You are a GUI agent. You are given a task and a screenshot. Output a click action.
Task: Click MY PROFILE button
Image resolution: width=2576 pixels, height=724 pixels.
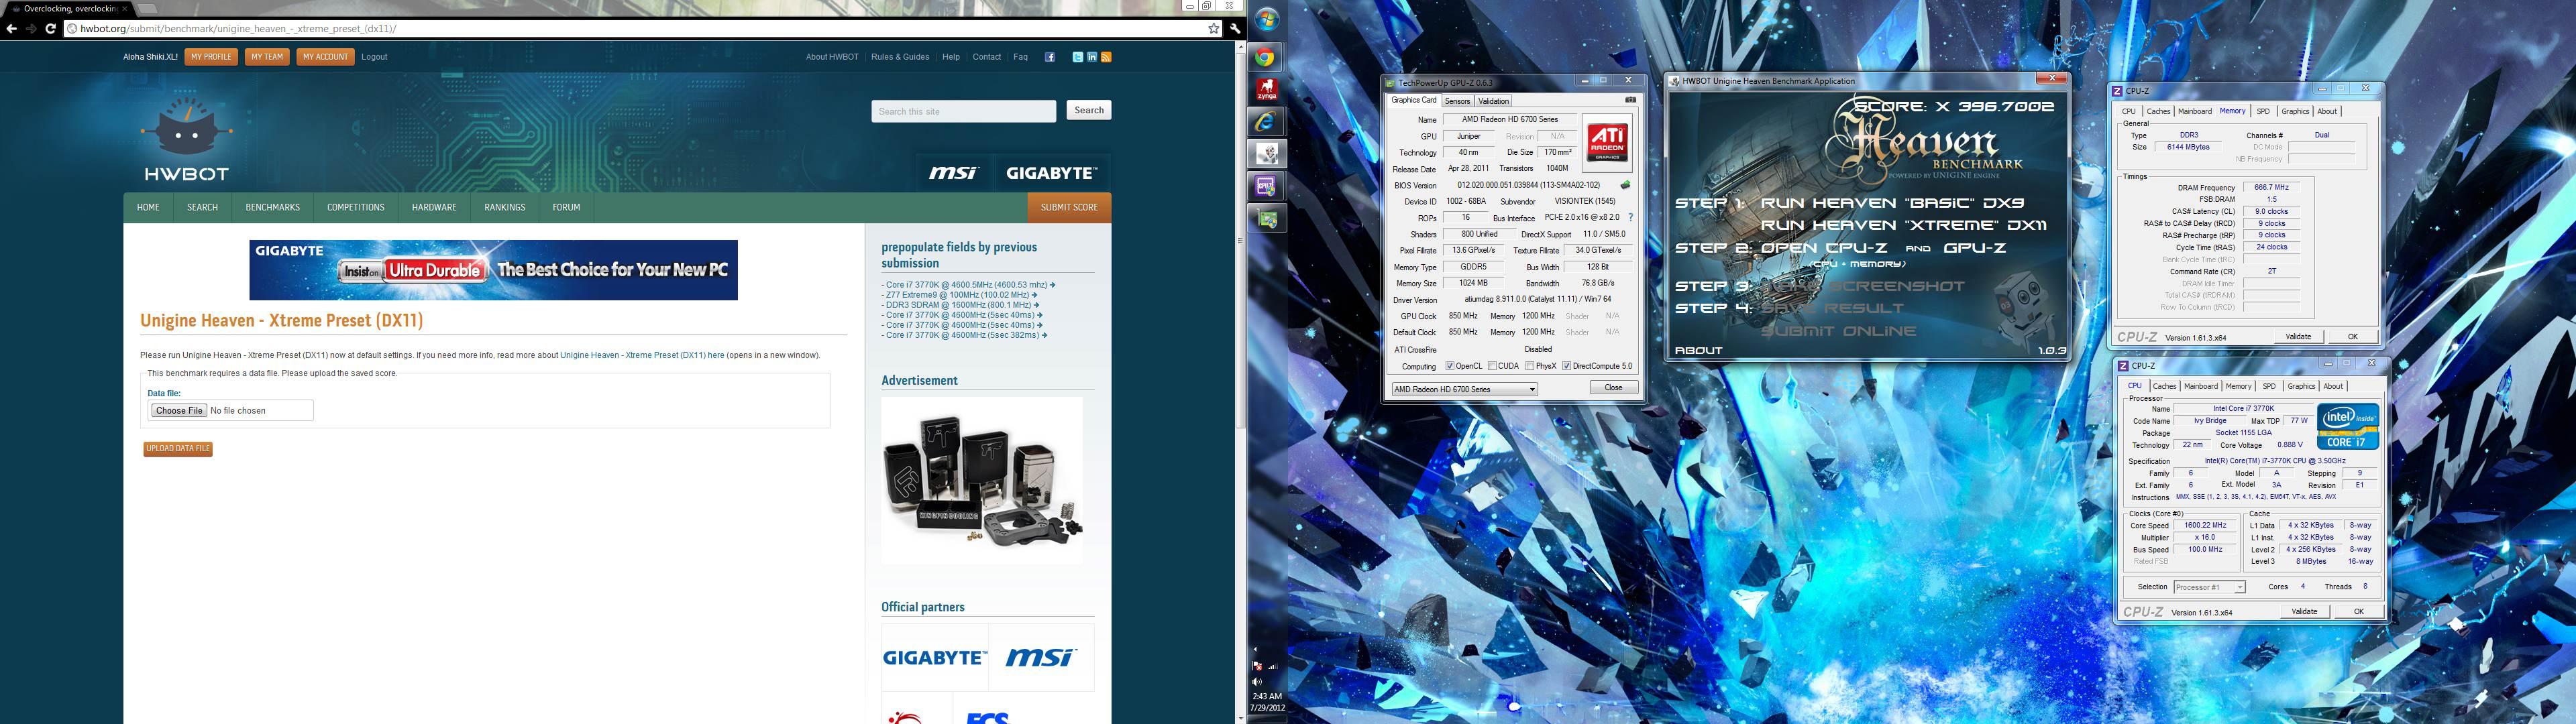point(211,57)
